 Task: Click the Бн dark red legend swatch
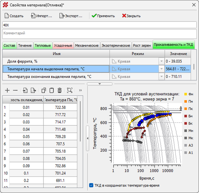(185, 116)
